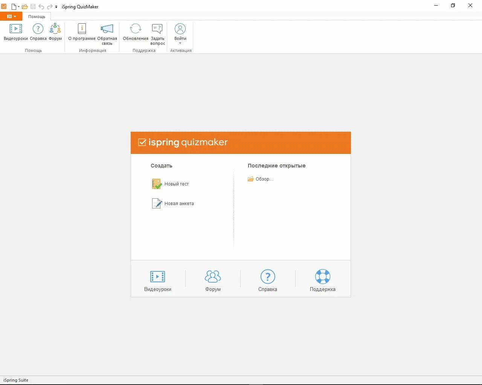The width and height of the screenshot is (482, 385).
Task: Click Open folder icon in quick access
Action: pos(25,6)
